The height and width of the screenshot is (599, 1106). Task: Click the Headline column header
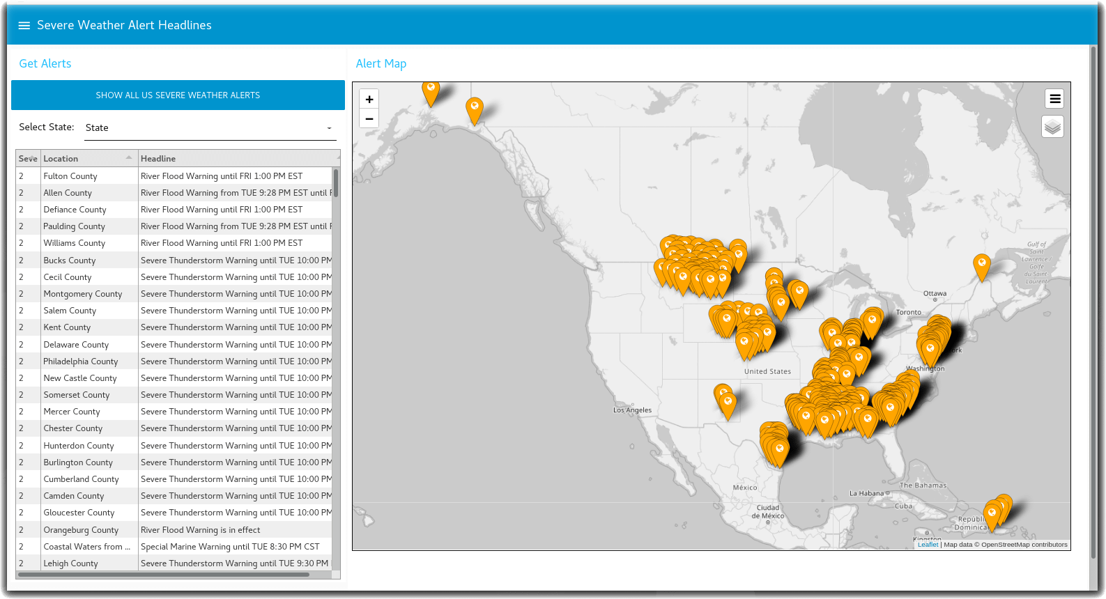click(236, 159)
